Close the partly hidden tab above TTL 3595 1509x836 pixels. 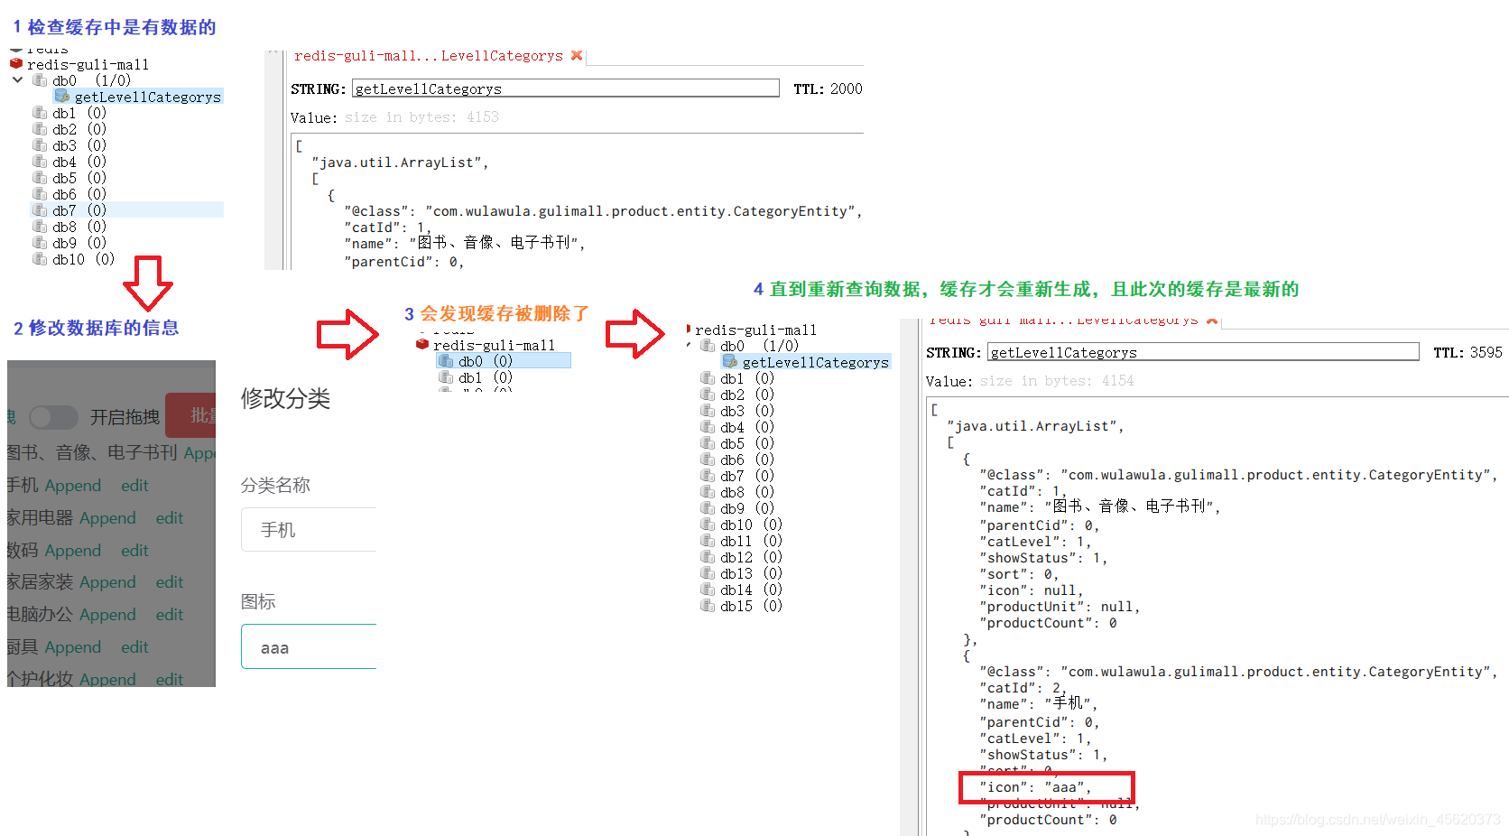[x=1212, y=320]
